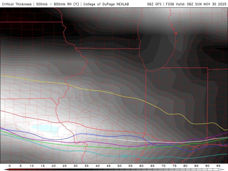Select the "75" scale label
This screenshot has height=171, width=228.
[x=174, y=166]
